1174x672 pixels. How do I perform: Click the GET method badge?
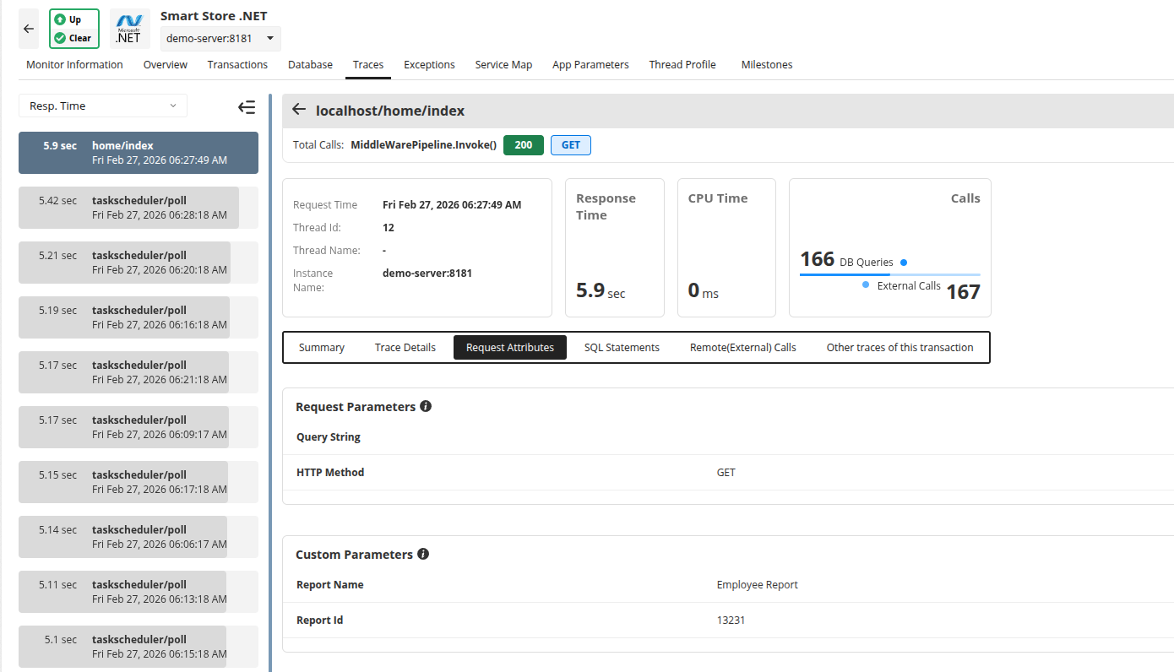571,145
